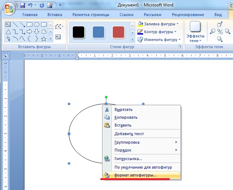Viewport: 233px width, 190px height.
Task: Click the tab stop selector at ruler corner
Action: point(6,56)
